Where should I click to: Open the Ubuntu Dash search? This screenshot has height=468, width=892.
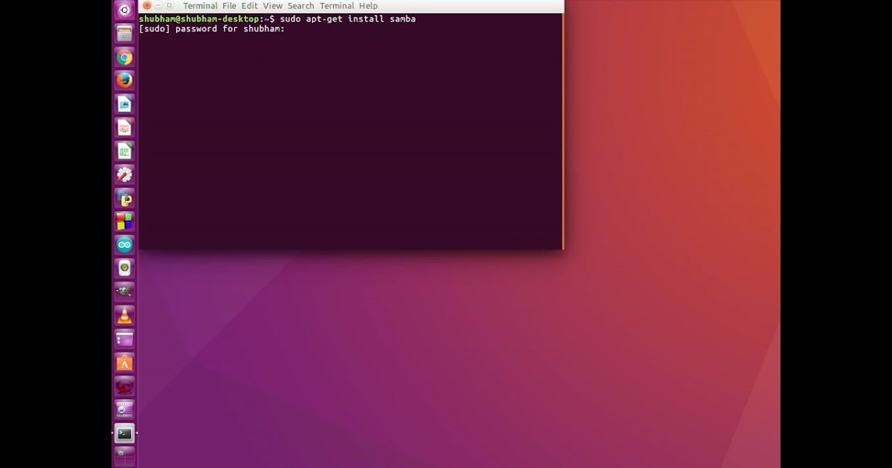pyautogui.click(x=124, y=10)
